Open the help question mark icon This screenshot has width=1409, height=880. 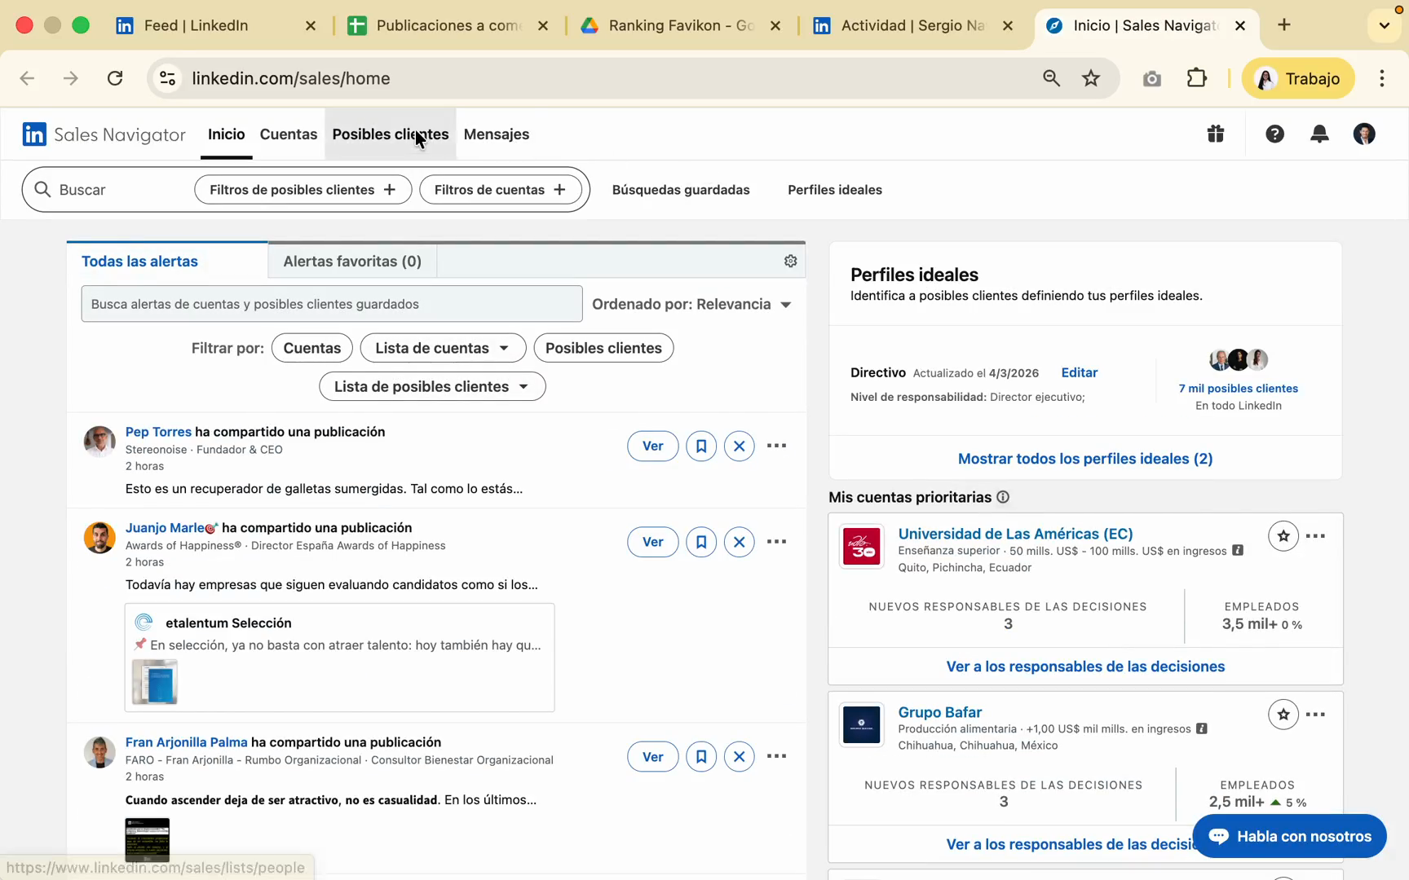[x=1274, y=134]
